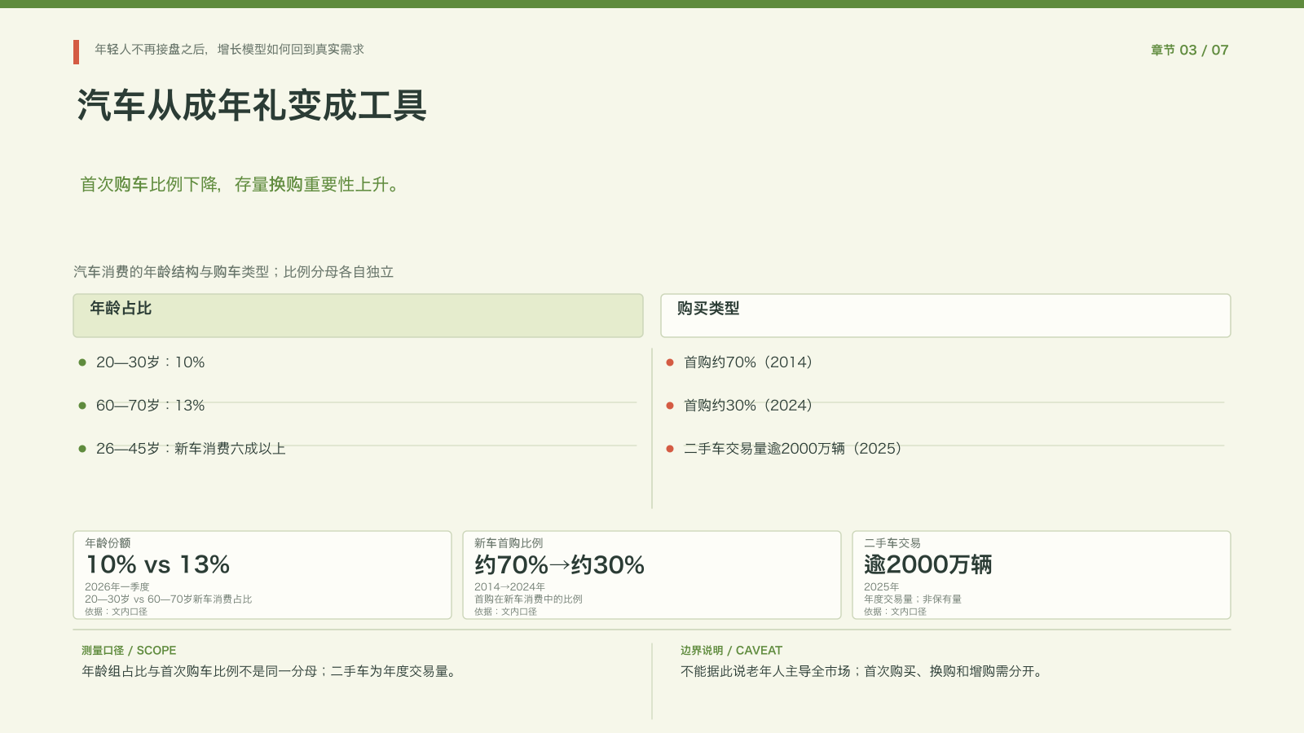Select the bullet 26—45岁：新车消费六成以上
This screenshot has height=733, width=1304.
click(x=191, y=449)
